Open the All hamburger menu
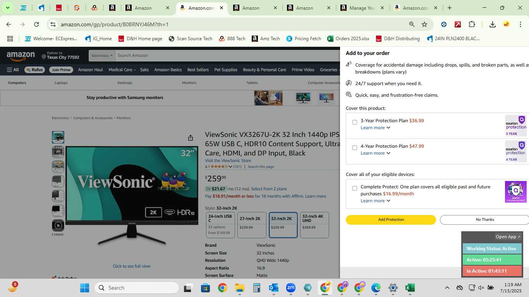 (13, 70)
